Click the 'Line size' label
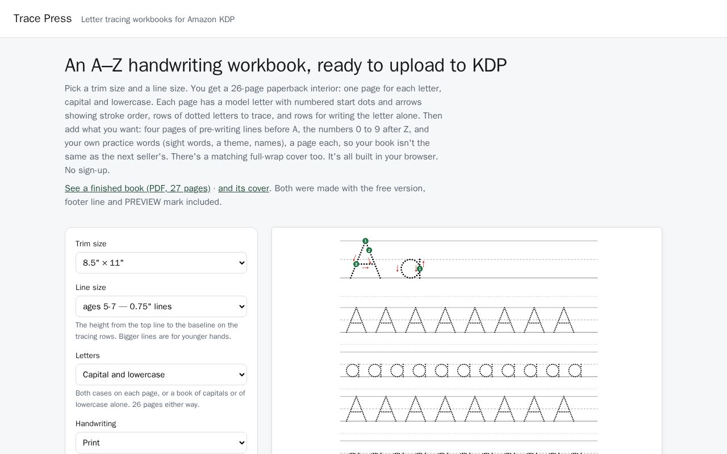 (x=91, y=288)
